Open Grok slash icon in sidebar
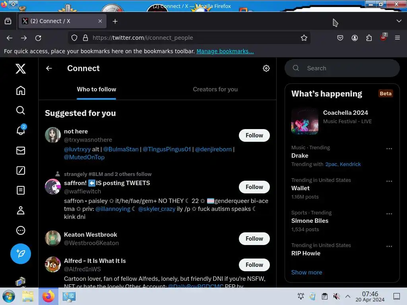 (21, 170)
